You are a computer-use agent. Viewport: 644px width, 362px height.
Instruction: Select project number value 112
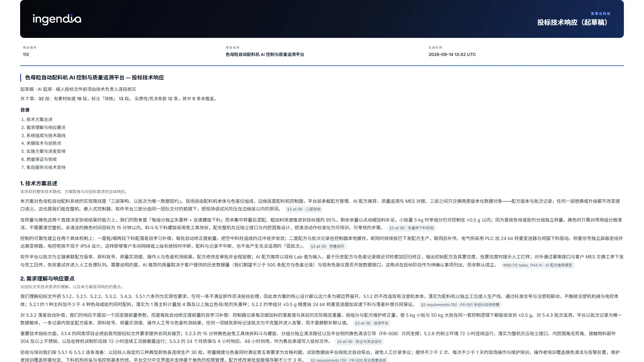pyautogui.click(x=26, y=55)
